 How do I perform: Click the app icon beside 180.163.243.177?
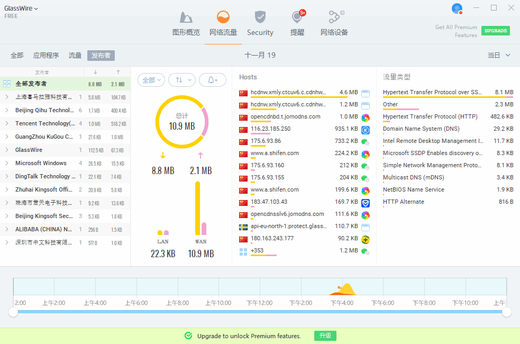point(365,239)
